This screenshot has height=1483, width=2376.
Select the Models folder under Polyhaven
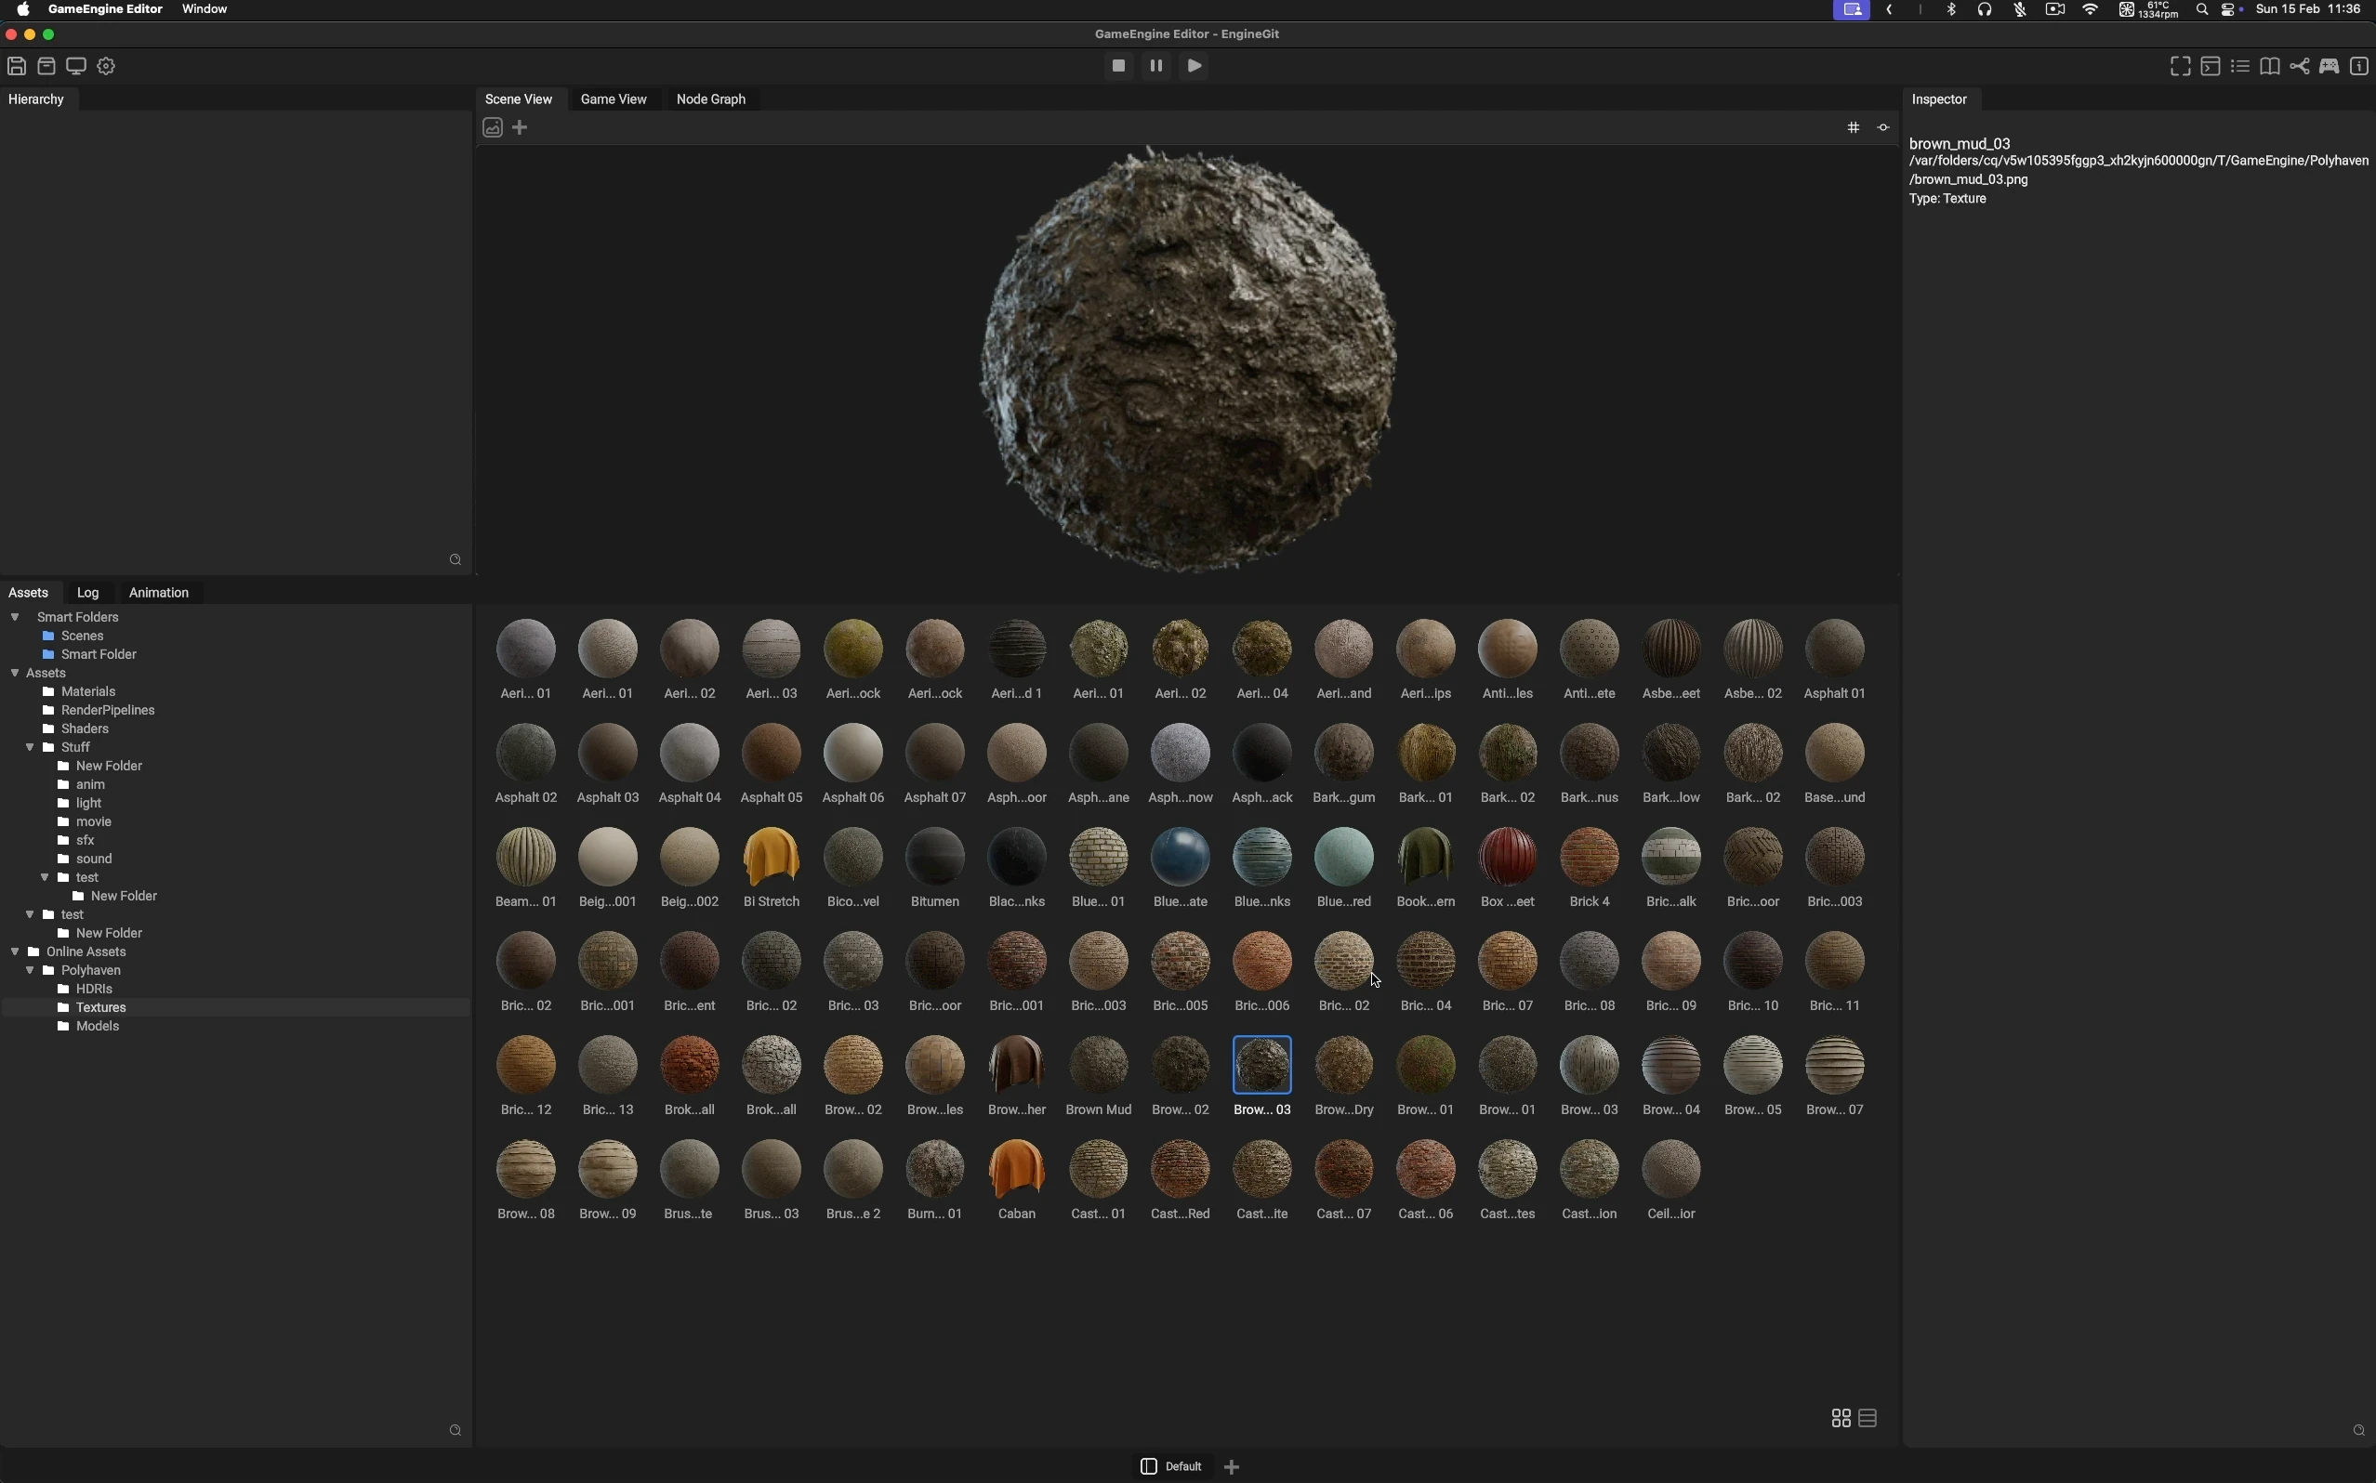click(x=88, y=1026)
